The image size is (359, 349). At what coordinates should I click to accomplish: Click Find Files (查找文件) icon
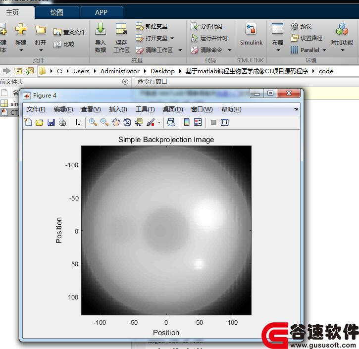pos(57,32)
